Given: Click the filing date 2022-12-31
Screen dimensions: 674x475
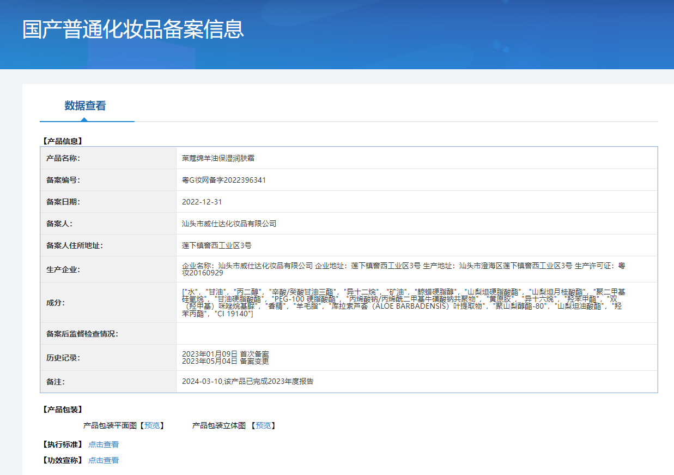Looking at the screenshot, I should pos(202,202).
